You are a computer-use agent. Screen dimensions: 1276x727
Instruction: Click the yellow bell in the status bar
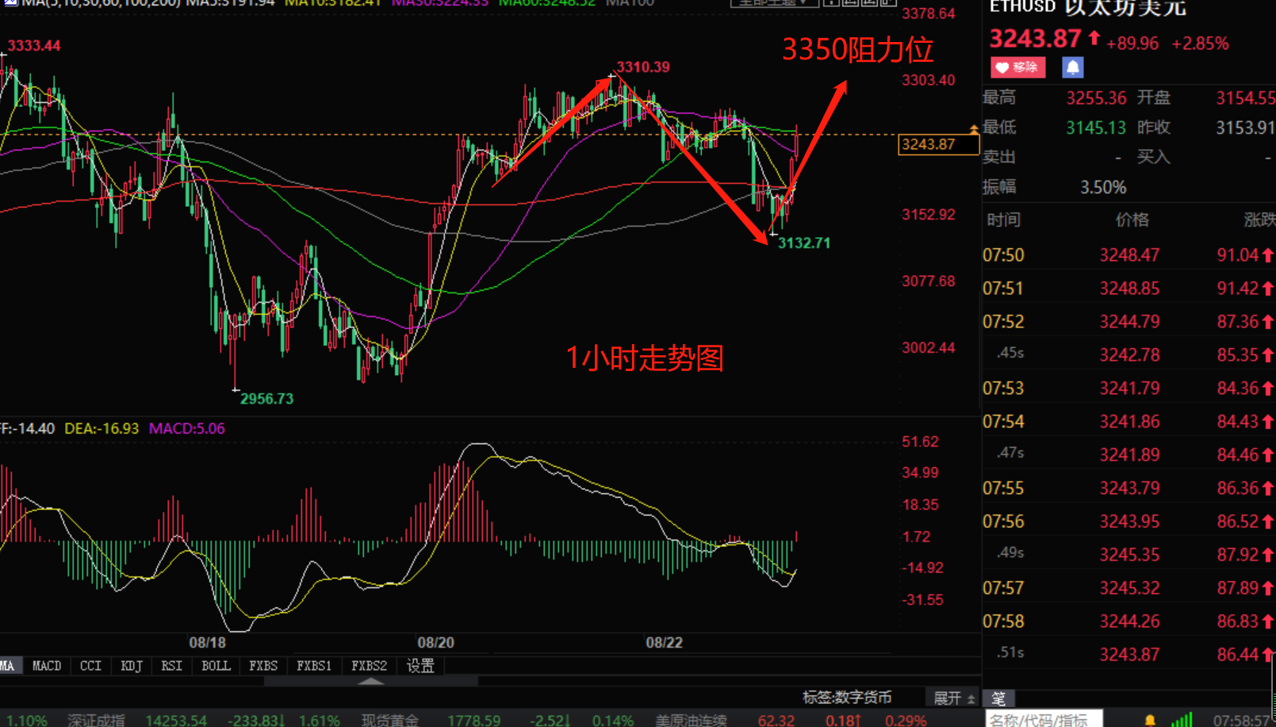(1150, 721)
